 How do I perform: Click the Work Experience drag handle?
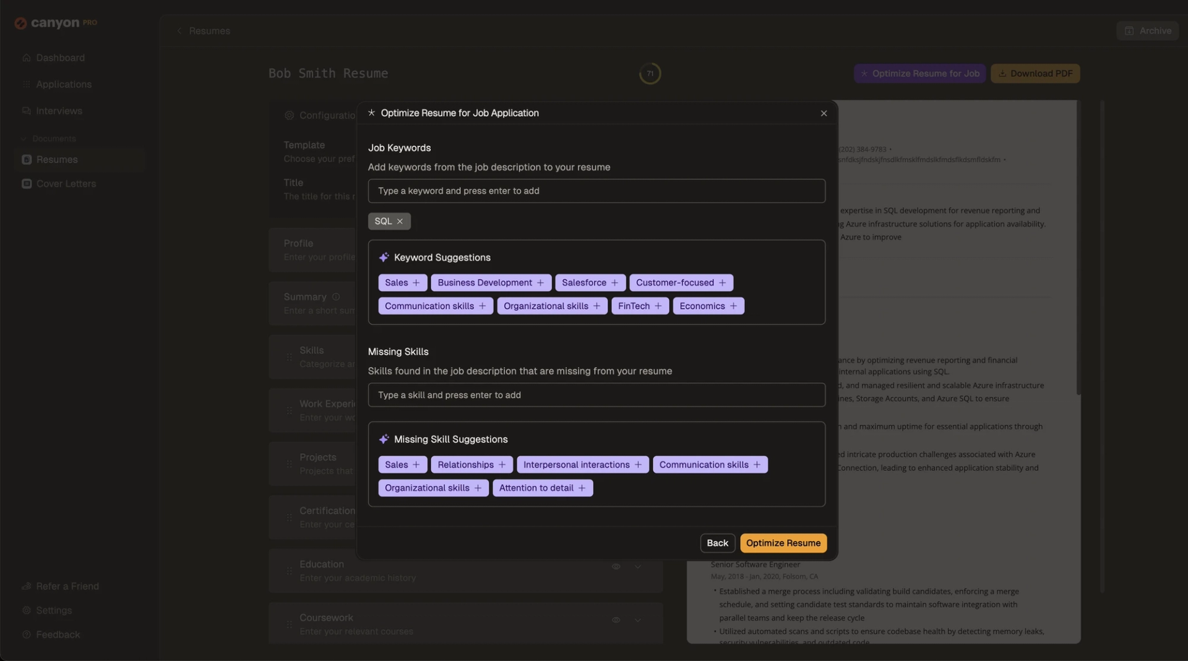click(289, 411)
